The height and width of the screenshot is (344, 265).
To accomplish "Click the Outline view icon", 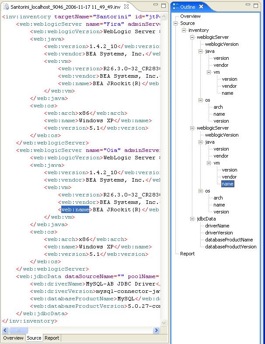I will tap(175, 7).
